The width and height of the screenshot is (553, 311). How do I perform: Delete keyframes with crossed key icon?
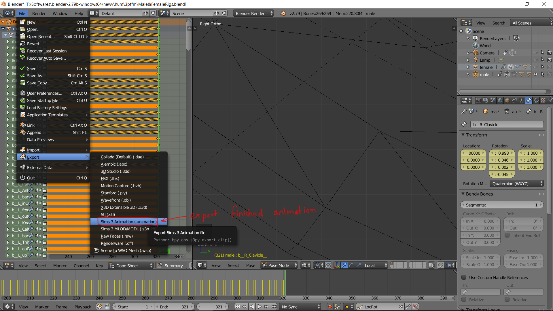point(415,307)
